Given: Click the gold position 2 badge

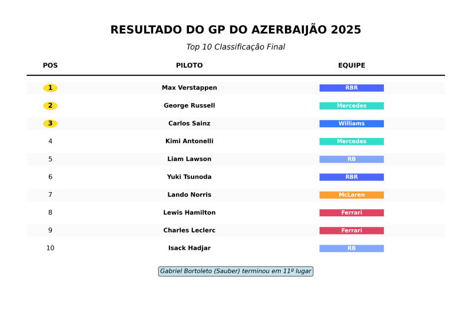Looking at the screenshot, I should point(50,106).
